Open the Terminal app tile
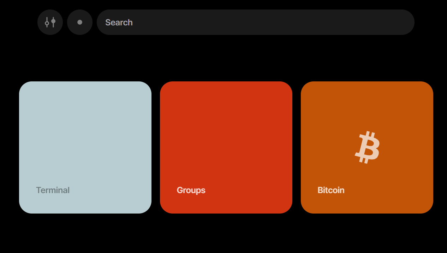 [x=85, y=147]
